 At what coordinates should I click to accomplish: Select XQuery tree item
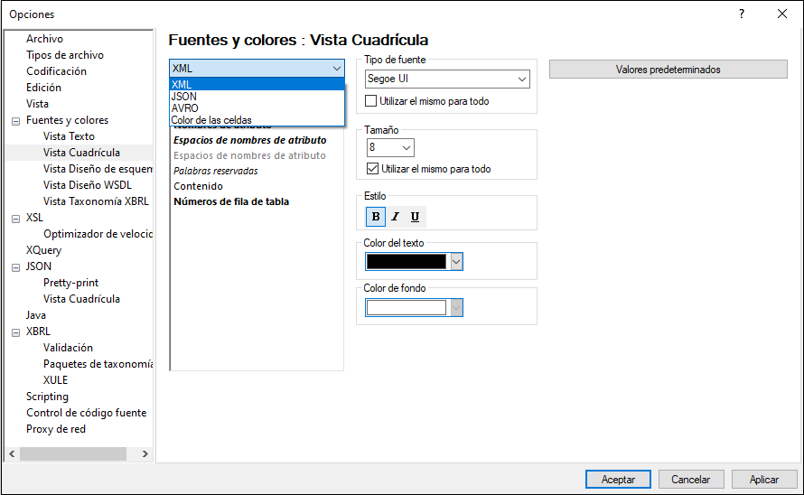[x=43, y=250]
